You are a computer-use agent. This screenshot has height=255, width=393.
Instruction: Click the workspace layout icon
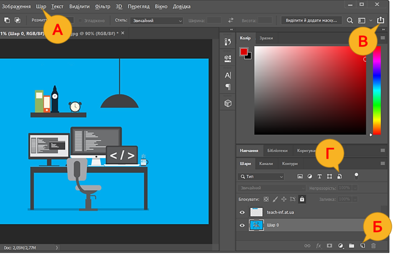click(361, 20)
